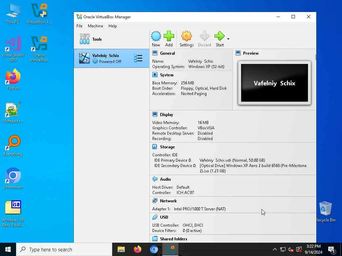342x256 pixels.
Task: Open Settings with the gear icon
Action: tap(186, 36)
